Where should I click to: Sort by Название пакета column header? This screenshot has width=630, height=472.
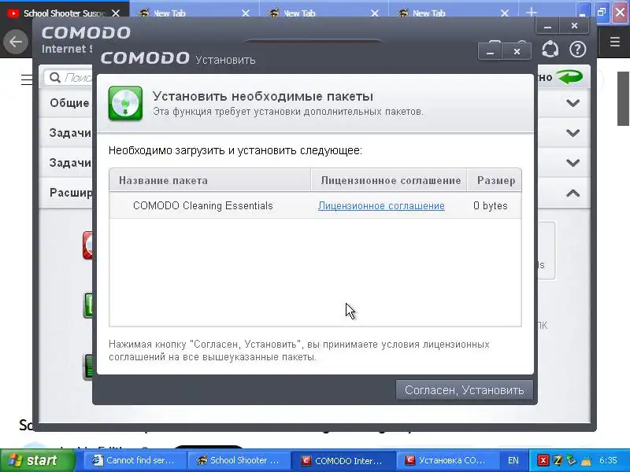click(209, 181)
